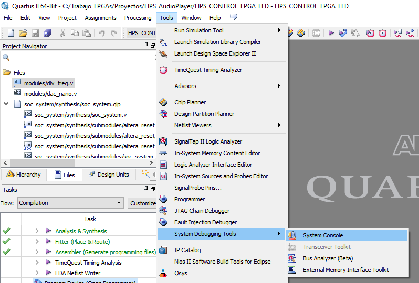Float the Project Navigator panel
The image size is (419, 283).
[x=153, y=46]
